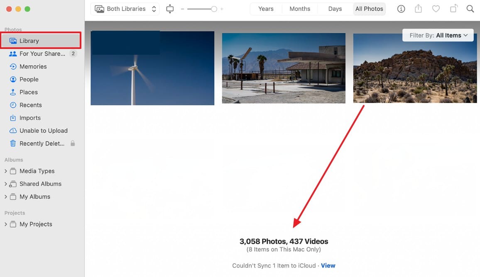Image resolution: width=480 pixels, height=277 pixels.
Task: Select the Imports text label
Action: pyautogui.click(x=30, y=118)
